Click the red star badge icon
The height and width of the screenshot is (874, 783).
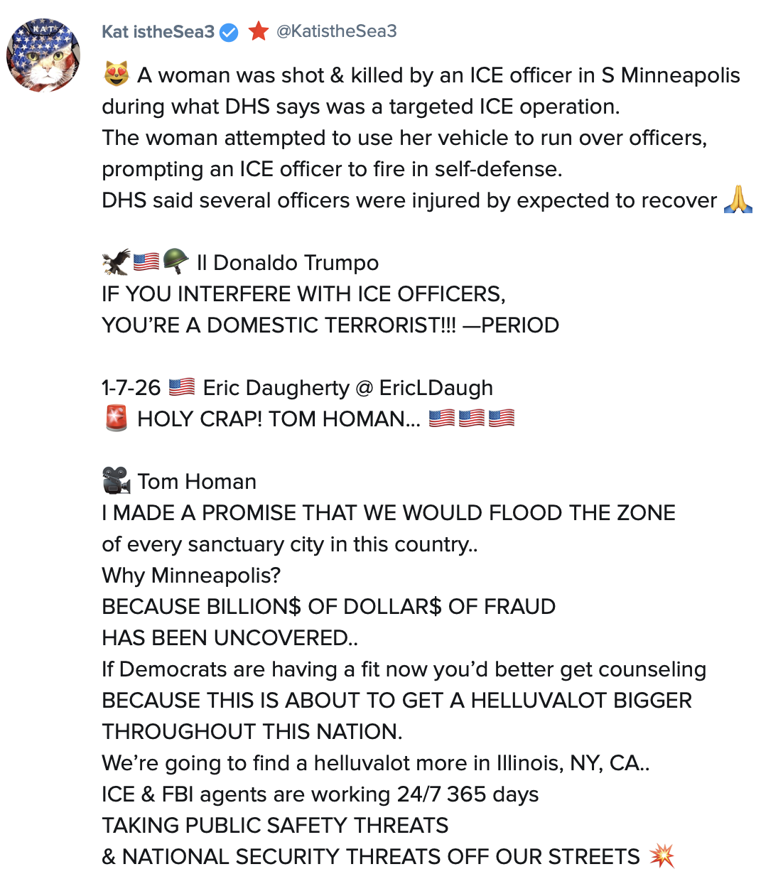[x=259, y=31]
